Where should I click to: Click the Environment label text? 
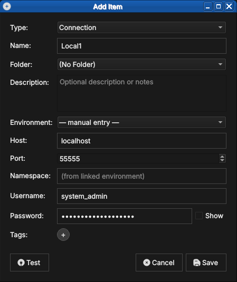(31, 122)
